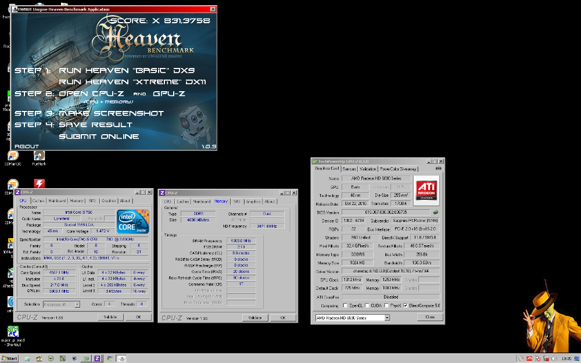Click the green GPU-Z taskbar icon
This screenshot has height=363, width=581.
[x=86, y=358]
